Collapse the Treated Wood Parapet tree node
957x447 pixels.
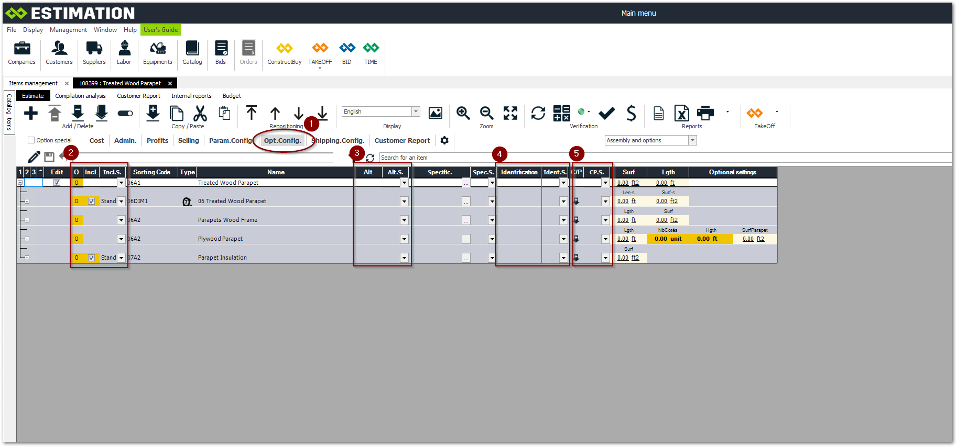click(x=20, y=183)
